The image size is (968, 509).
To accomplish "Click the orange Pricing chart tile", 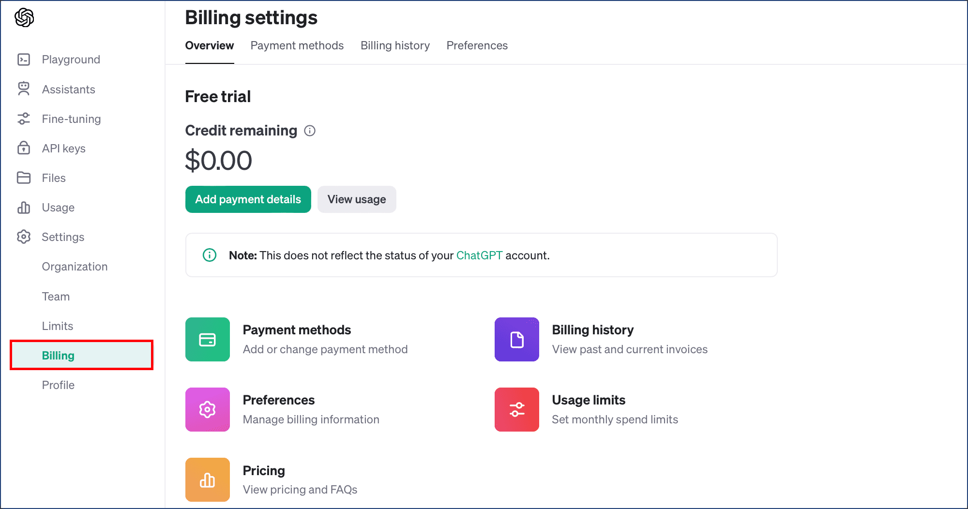I will tap(208, 479).
